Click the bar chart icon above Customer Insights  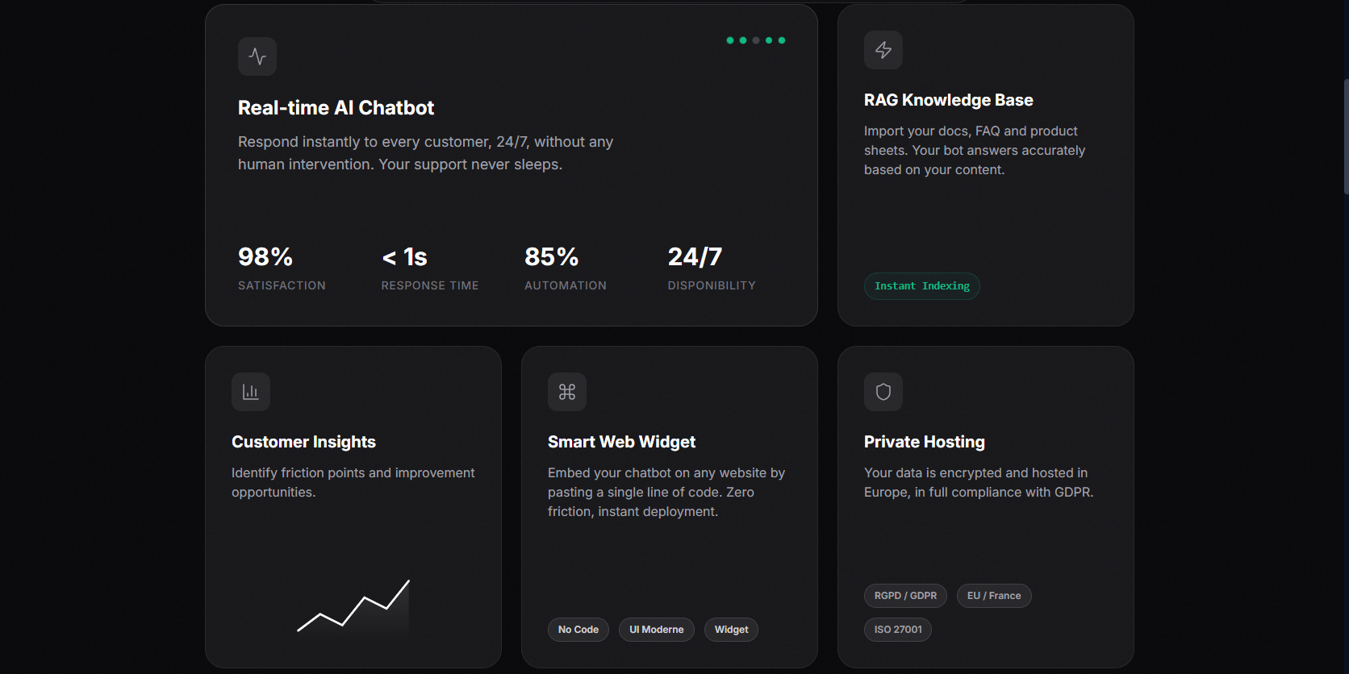[x=251, y=392]
